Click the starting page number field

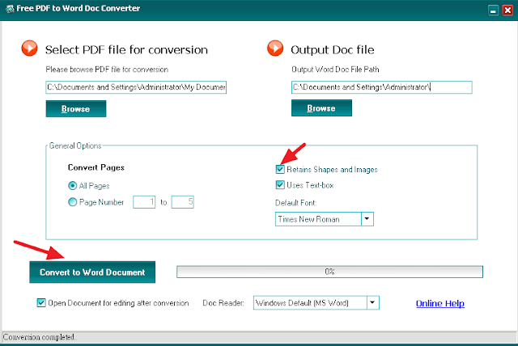pos(144,202)
